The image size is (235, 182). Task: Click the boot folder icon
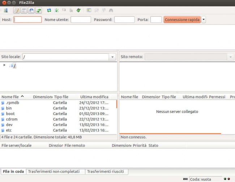(3, 114)
